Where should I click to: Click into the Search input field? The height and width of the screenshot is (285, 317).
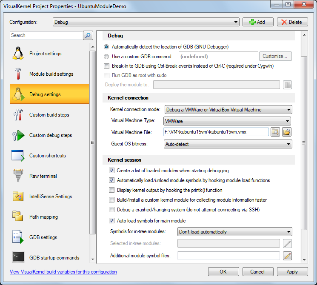46,35
